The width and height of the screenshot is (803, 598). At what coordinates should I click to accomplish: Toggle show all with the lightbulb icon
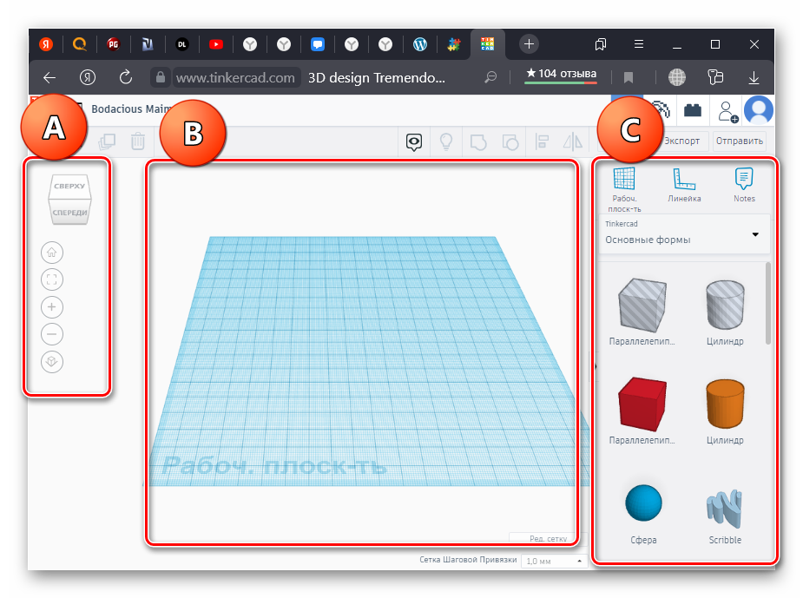pos(446,141)
